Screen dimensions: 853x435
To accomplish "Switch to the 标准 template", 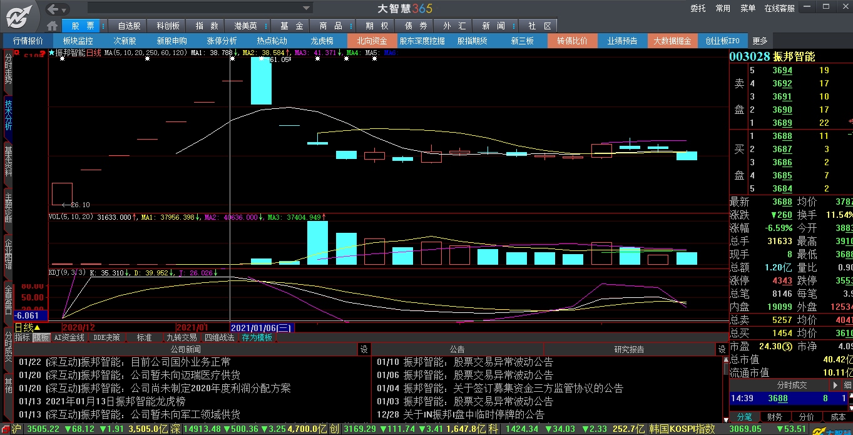I will pyautogui.click(x=144, y=337).
